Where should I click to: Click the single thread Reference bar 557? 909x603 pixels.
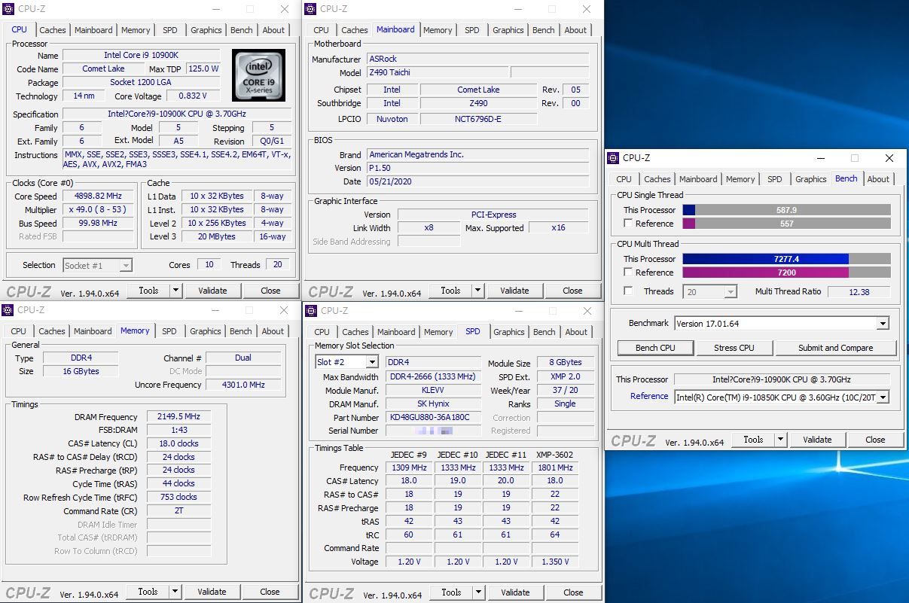[786, 224]
